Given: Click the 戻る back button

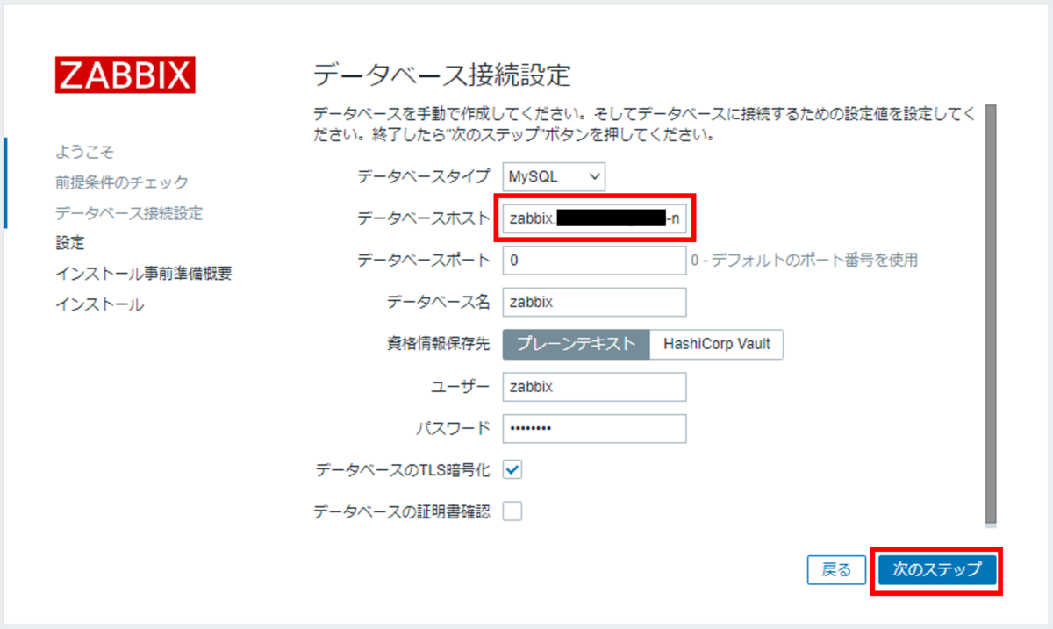Looking at the screenshot, I should pos(836,569).
